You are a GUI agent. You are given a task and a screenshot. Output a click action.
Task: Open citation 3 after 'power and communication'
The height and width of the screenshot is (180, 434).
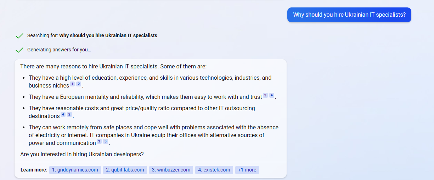pyautogui.click(x=99, y=141)
